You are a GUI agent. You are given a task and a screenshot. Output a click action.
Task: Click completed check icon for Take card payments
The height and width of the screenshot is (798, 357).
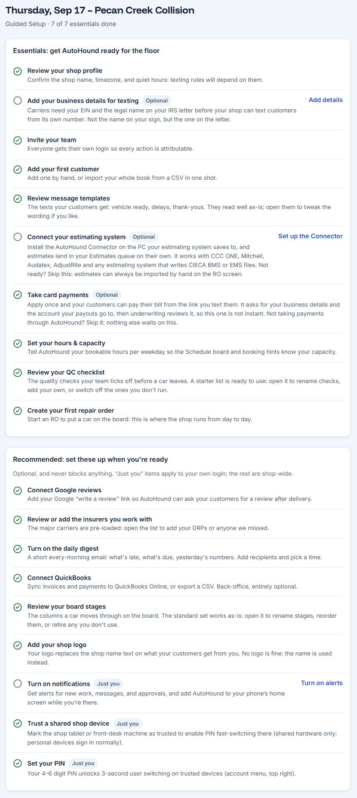18,295
